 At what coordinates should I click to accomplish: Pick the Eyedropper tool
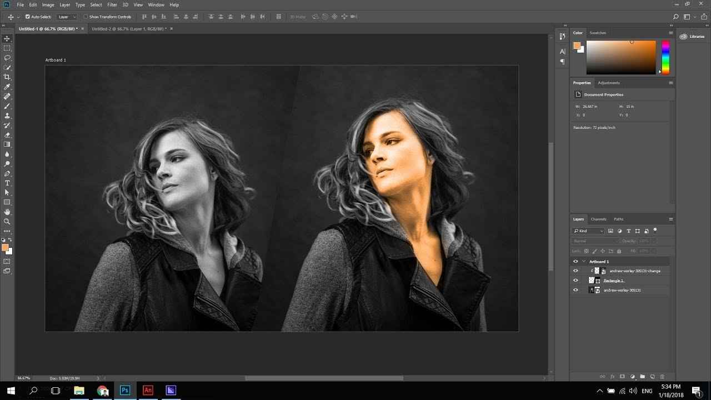(7, 87)
